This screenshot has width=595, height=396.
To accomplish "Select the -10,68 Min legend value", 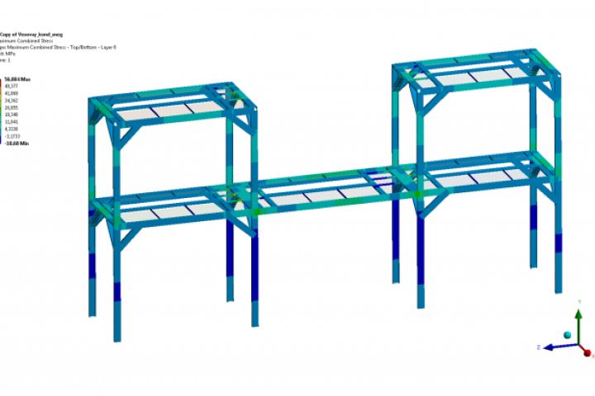I will (17, 144).
